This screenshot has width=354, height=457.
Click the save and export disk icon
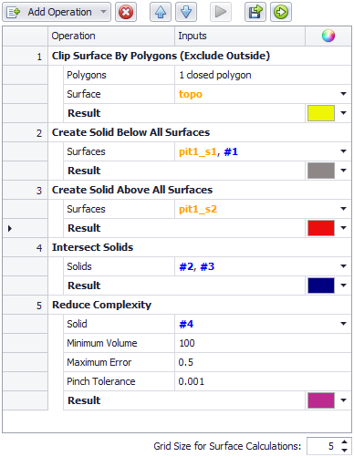[255, 12]
